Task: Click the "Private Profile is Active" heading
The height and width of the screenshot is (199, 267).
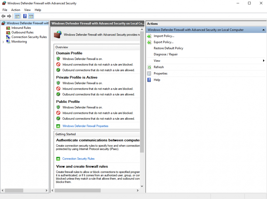Action: (77, 77)
